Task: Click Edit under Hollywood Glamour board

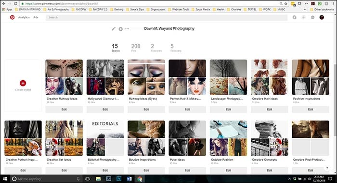Action: click(105, 110)
